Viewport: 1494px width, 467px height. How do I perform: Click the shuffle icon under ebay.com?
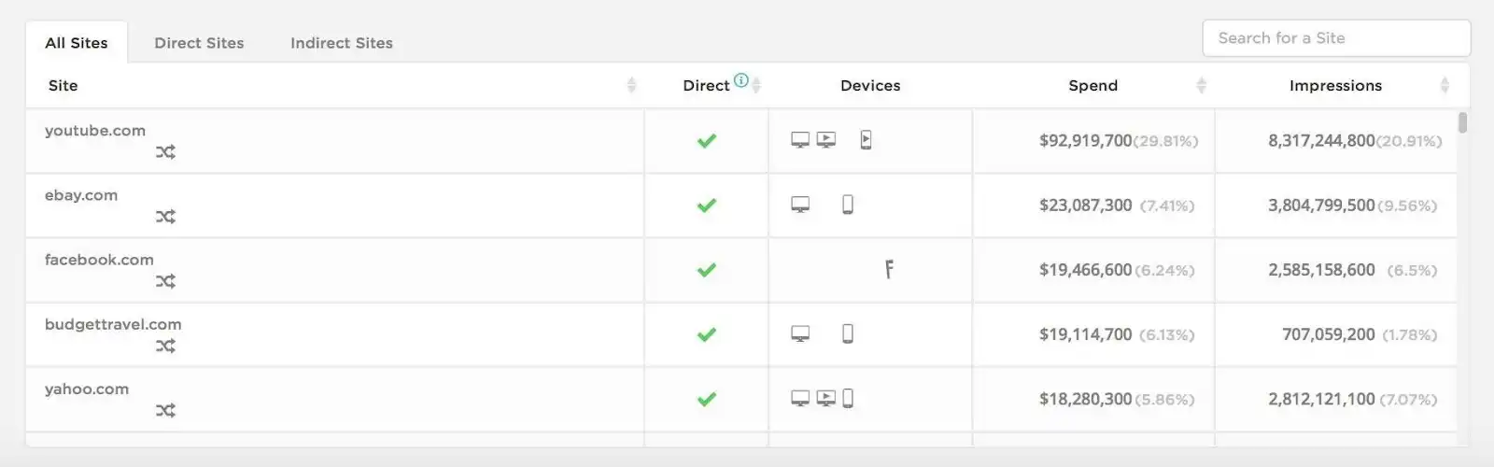[165, 217]
